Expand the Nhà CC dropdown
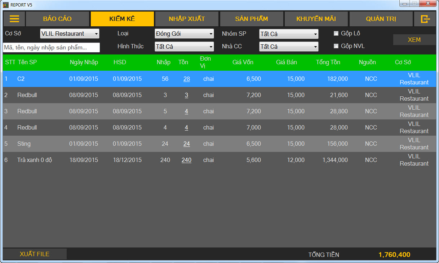This screenshot has height=263, width=439. tap(289, 47)
